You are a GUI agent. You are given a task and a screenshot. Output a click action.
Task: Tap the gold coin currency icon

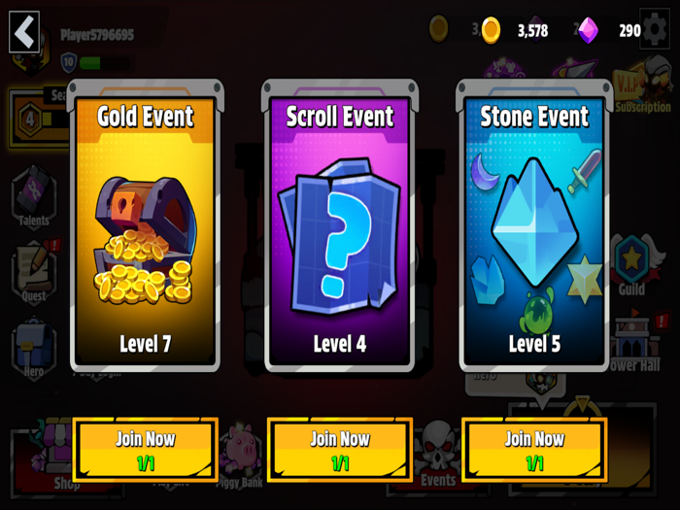pos(491,30)
